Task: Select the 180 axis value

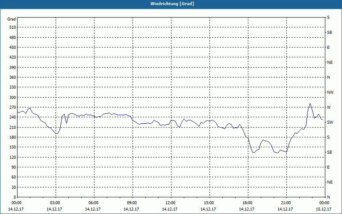Action: [13, 137]
